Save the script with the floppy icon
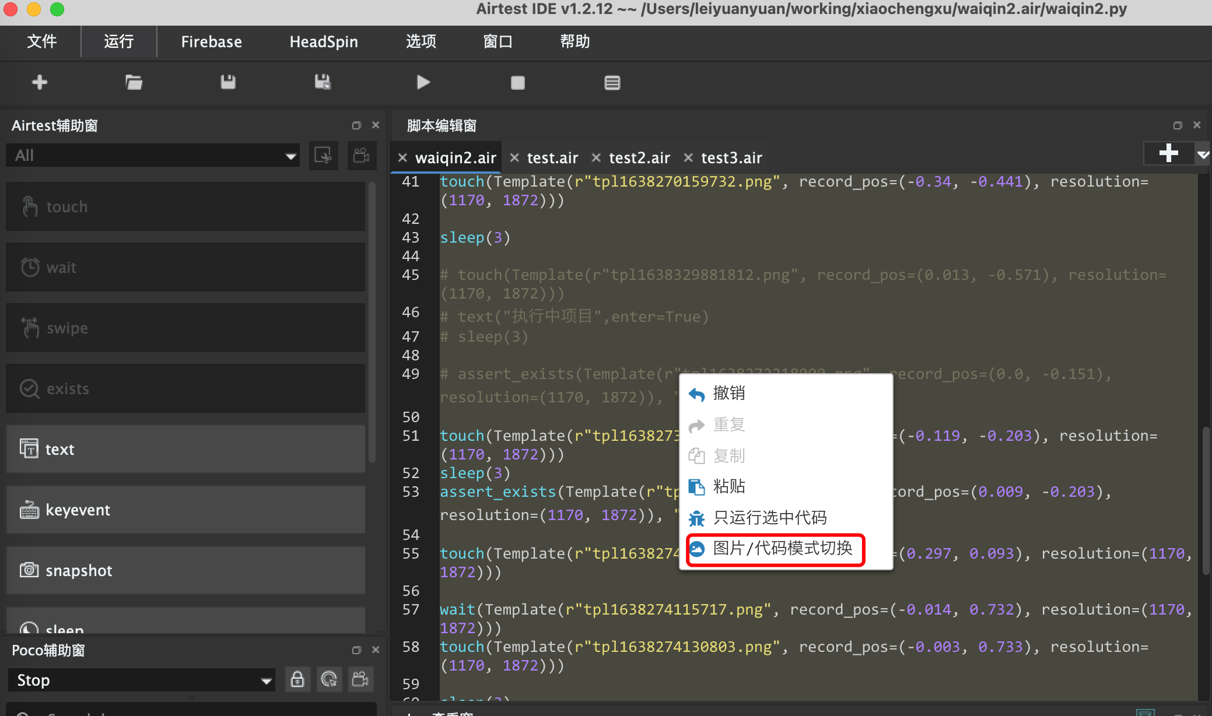Image resolution: width=1212 pixels, height=716 pixels. click(x=228, y=82)
